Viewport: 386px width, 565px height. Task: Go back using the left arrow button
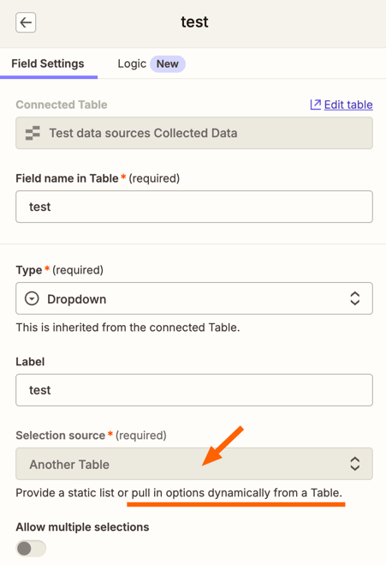tap(26, 22)
